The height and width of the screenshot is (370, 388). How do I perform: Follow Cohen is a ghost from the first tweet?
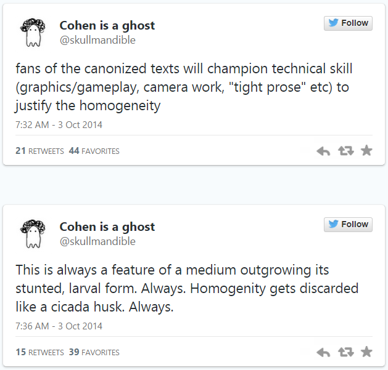[x=347, y=23]
